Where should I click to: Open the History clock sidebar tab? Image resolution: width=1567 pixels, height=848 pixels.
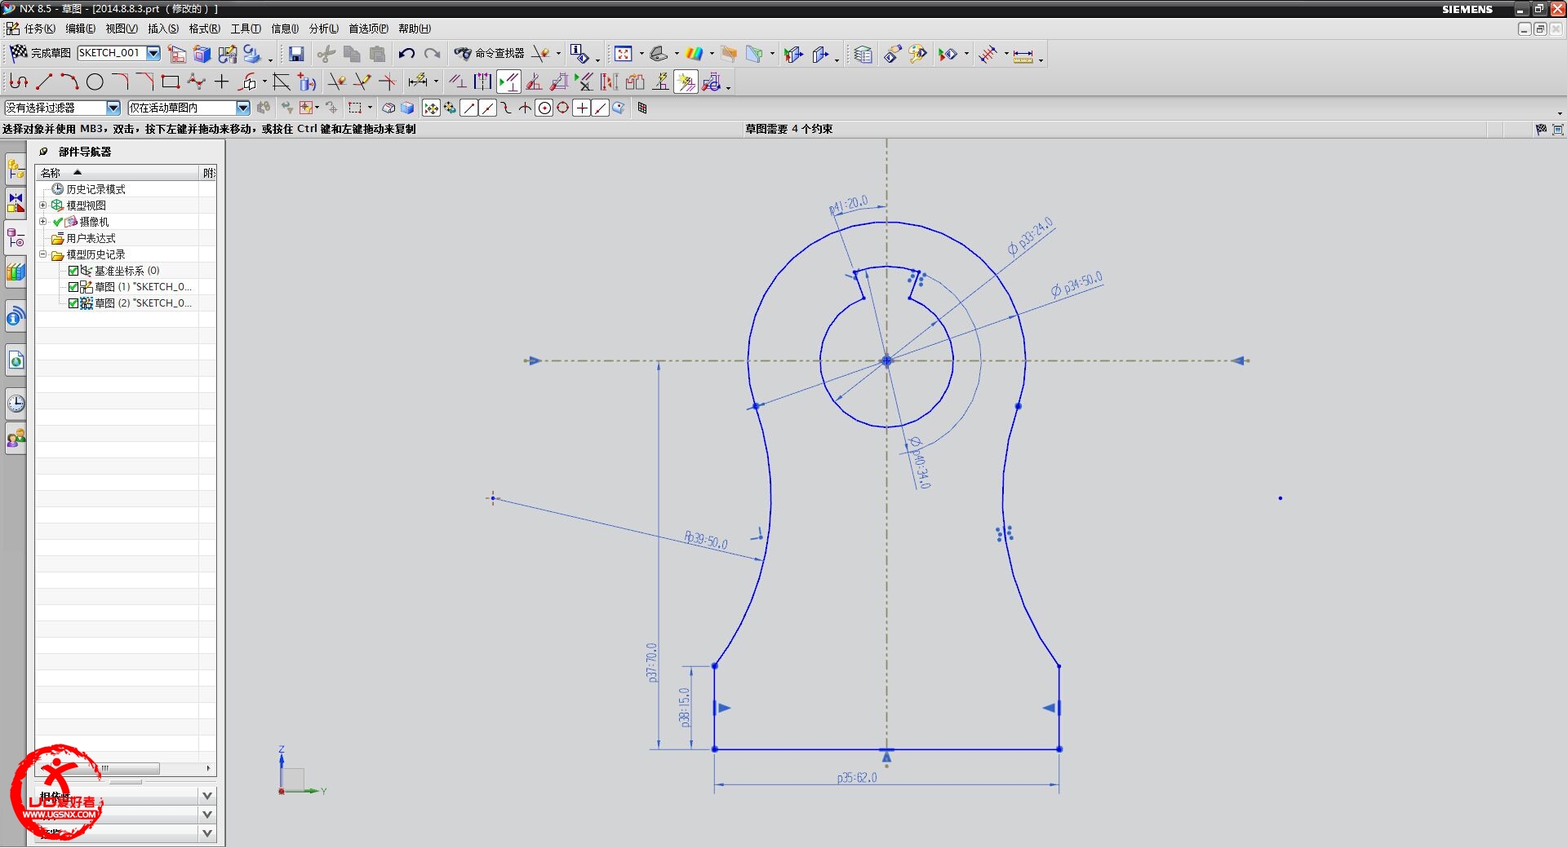pyautogui.click(x=16, y=404)
